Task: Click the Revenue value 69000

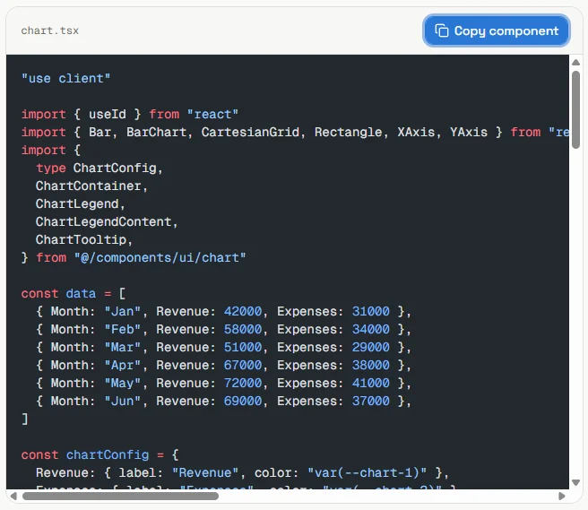Action: (243, 401)
